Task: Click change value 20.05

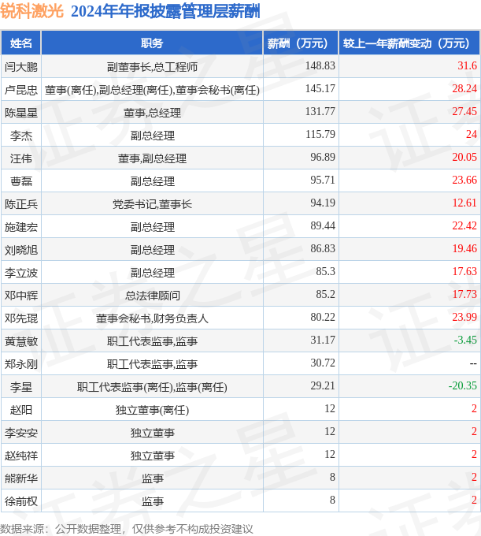Action: 464,157
